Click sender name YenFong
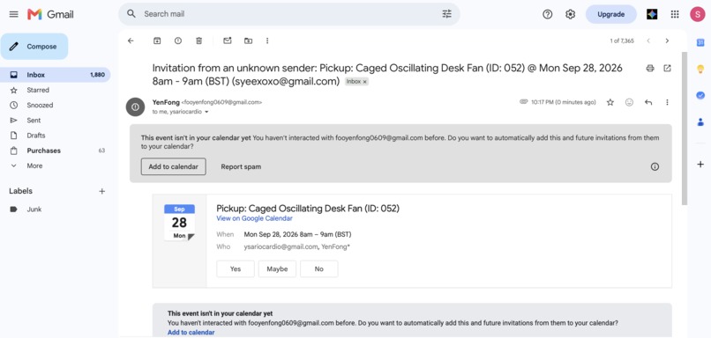The image size is (711, 338). 166,102
